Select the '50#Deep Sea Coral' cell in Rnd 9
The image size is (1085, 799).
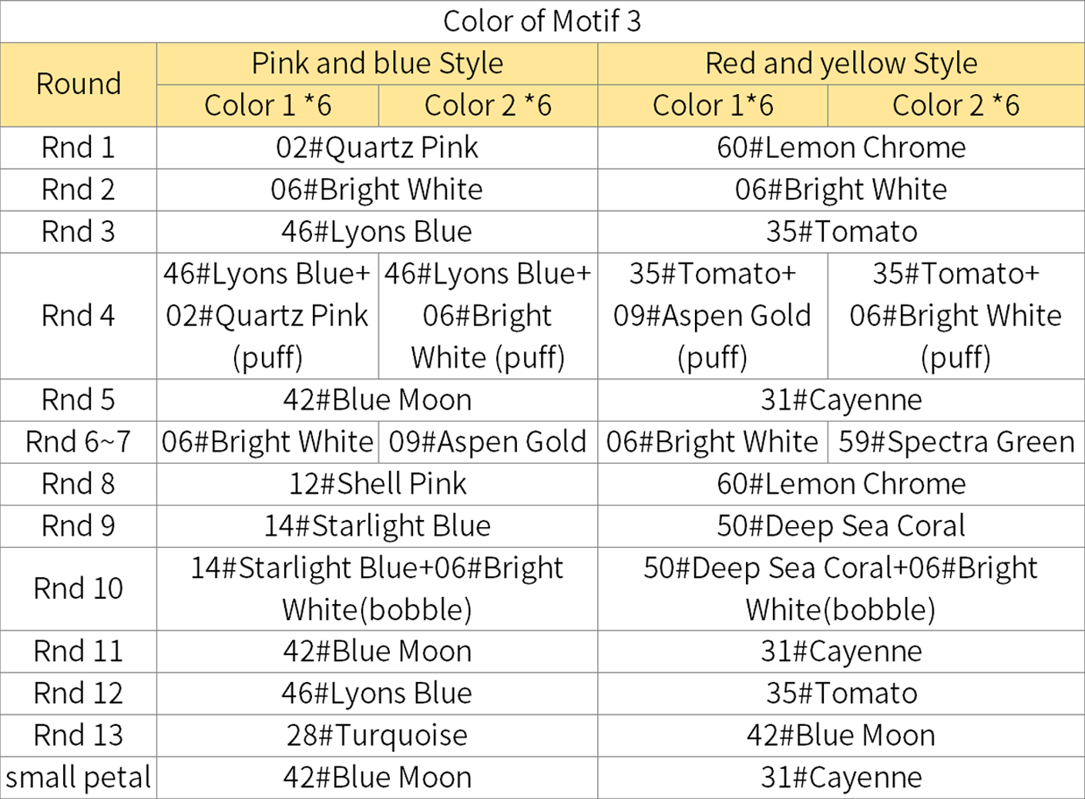click(841, 525)
